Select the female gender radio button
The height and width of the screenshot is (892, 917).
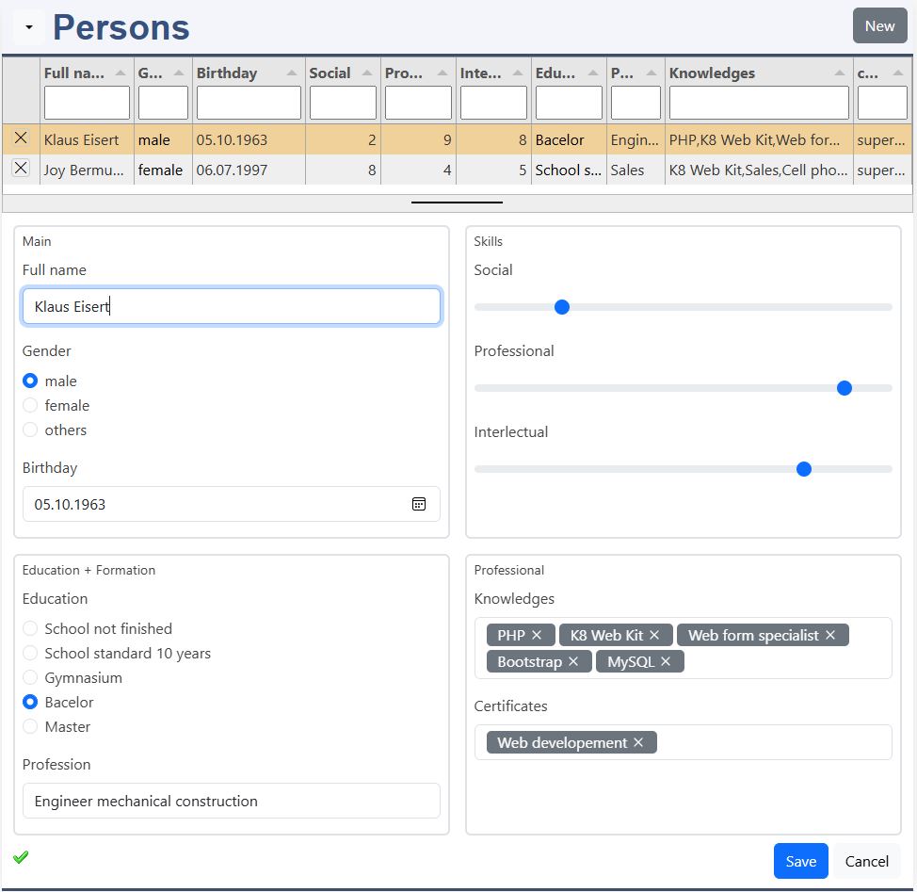pos(29,405)
